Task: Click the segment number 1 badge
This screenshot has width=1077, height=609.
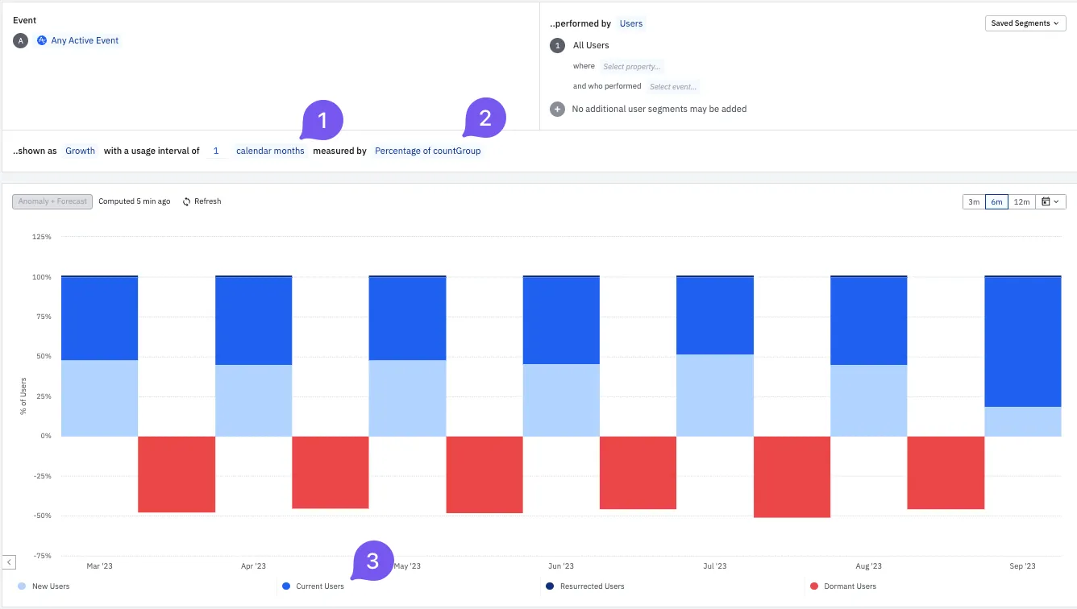Action: click(557, 45)
